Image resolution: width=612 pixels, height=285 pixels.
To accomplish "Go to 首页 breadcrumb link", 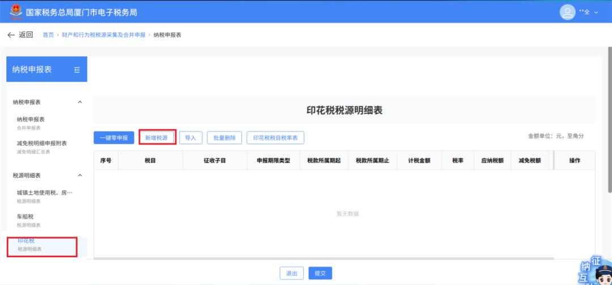I will pos(48,35).
